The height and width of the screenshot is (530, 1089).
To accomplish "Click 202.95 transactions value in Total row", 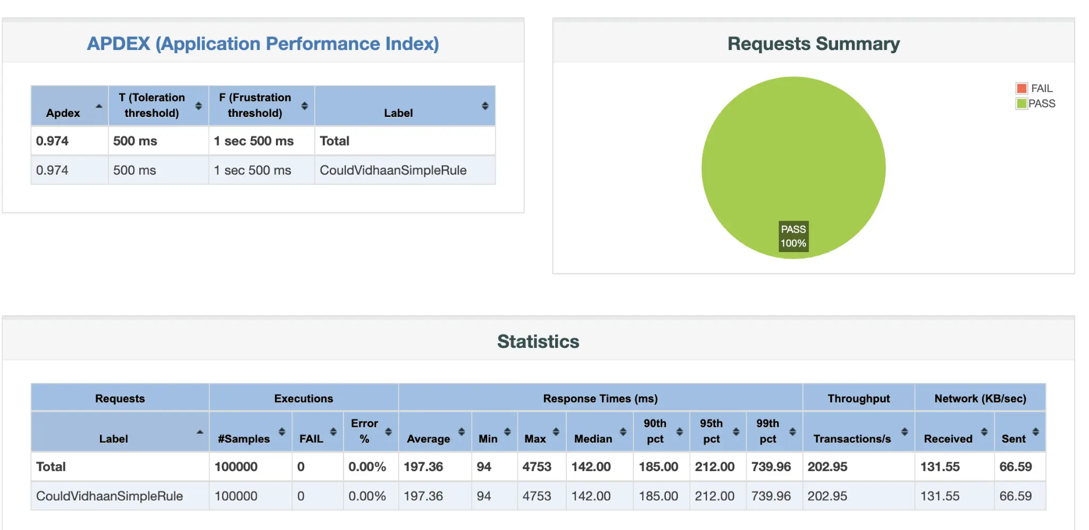I will click(827, 467).
